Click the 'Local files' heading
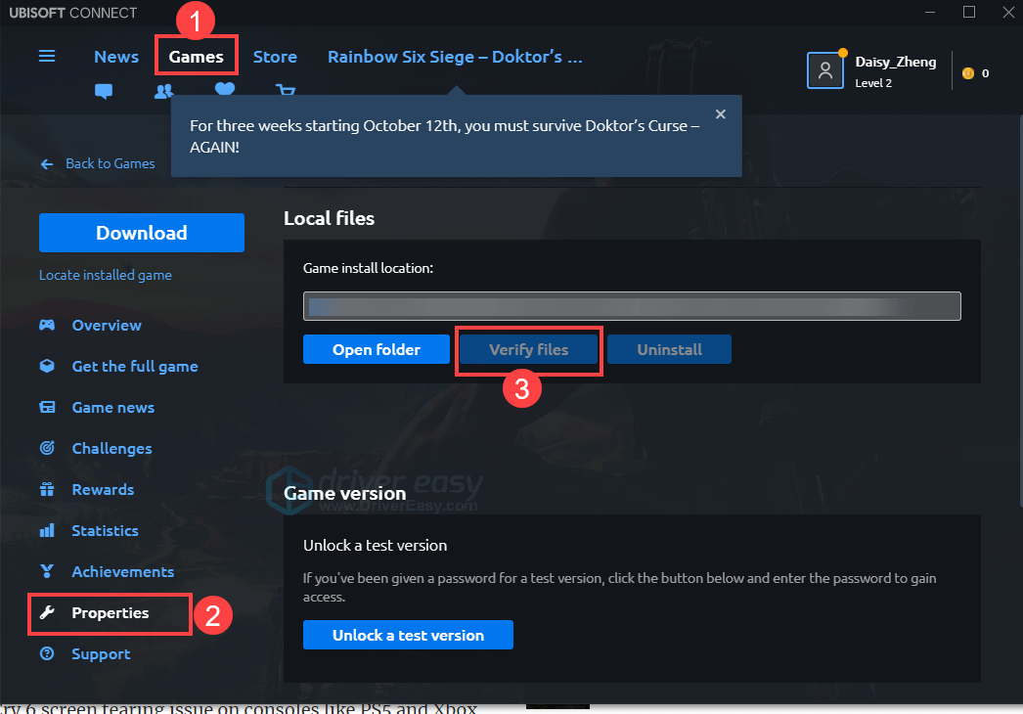This screenshot has height=714, width=1023. pos(329,218)
